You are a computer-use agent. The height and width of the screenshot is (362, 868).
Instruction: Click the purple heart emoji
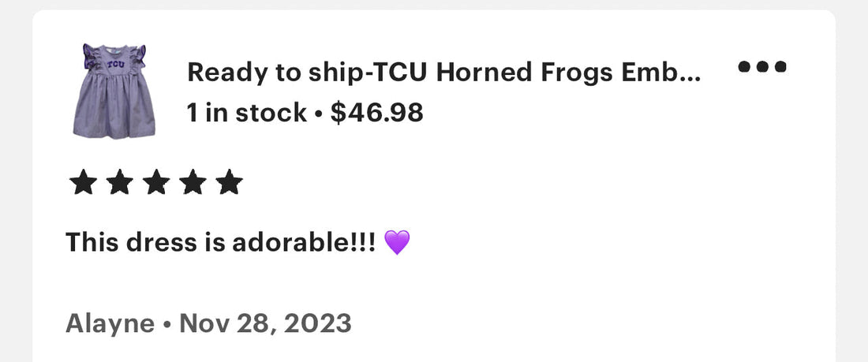pos(397,242)
